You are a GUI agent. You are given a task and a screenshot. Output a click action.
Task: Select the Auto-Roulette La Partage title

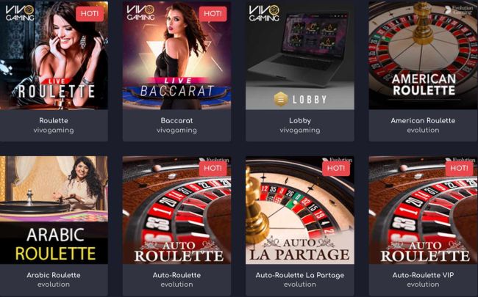300,275
